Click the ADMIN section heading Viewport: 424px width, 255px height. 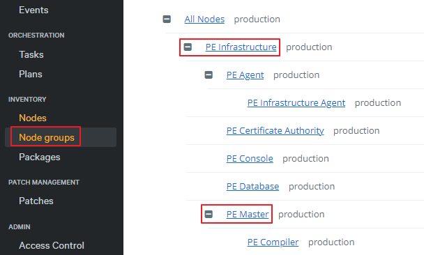click(20, 227)
